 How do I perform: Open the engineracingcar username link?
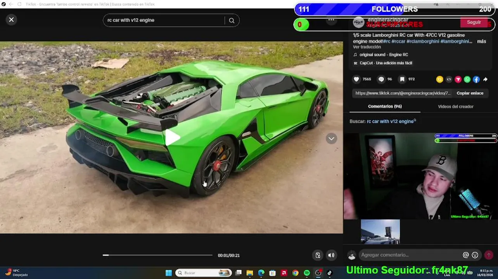[x=388, y=20]
